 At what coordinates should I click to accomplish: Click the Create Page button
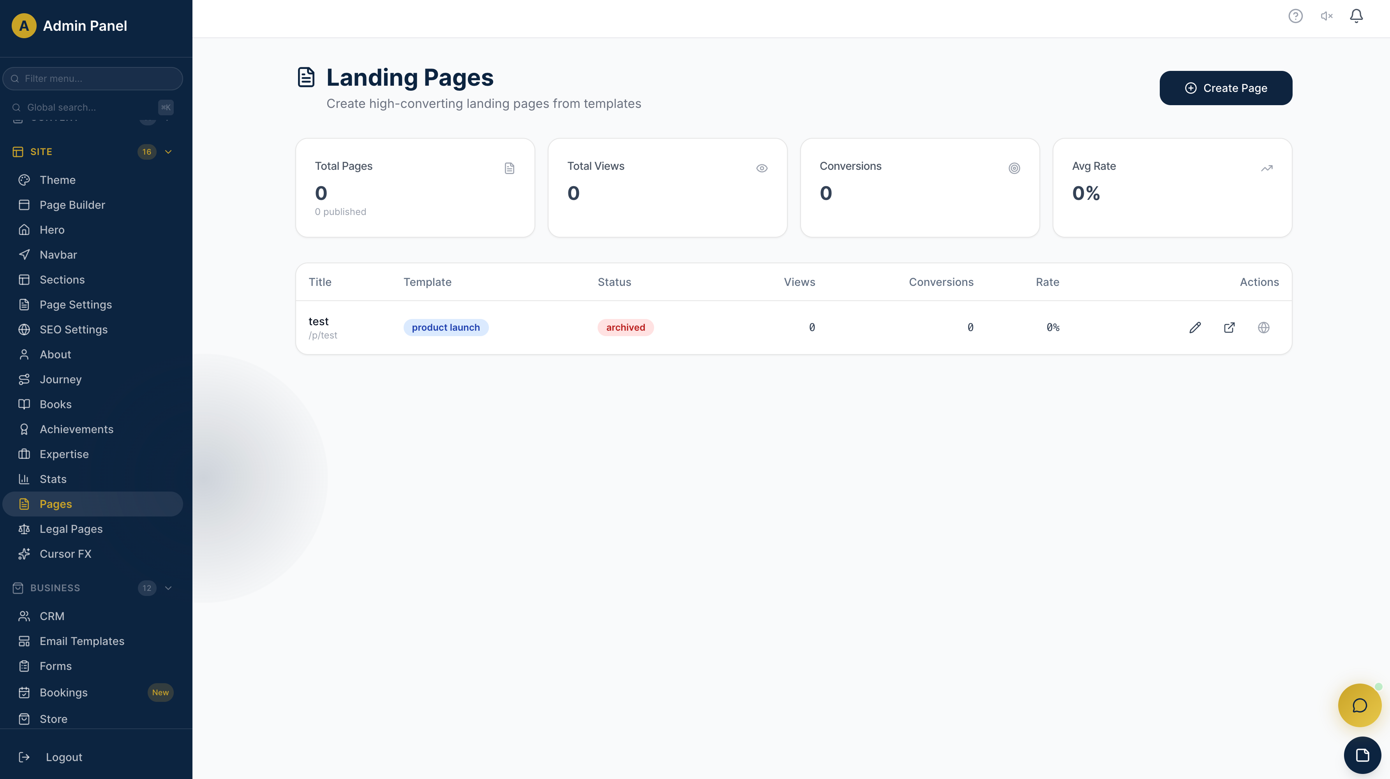1226,87
